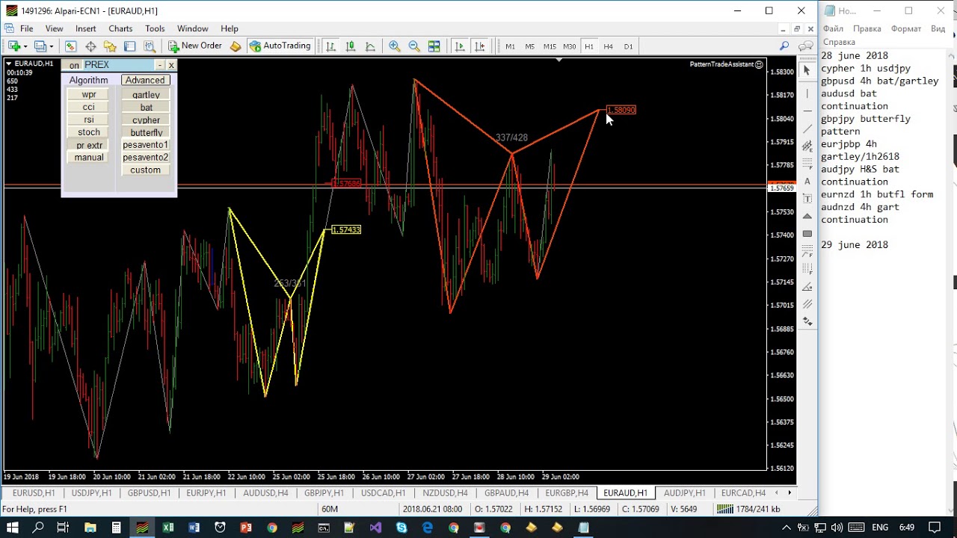This screenshot has width=957, height=538.
Task: Select the triangle shape tool
Action: point(807,216)
